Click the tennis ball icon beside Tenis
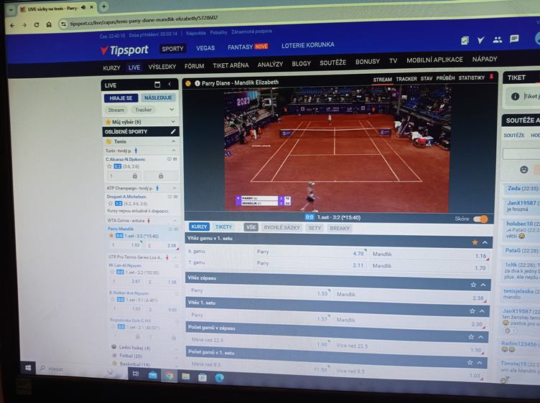540x403 pixels. tap(109, 141)
